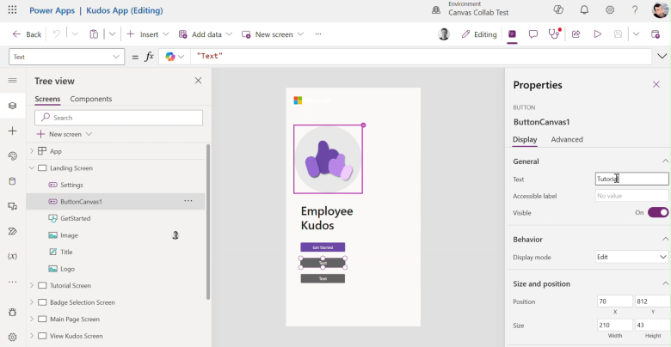
Task: Select the Logo tree item
Action: (x=67, y=268)
